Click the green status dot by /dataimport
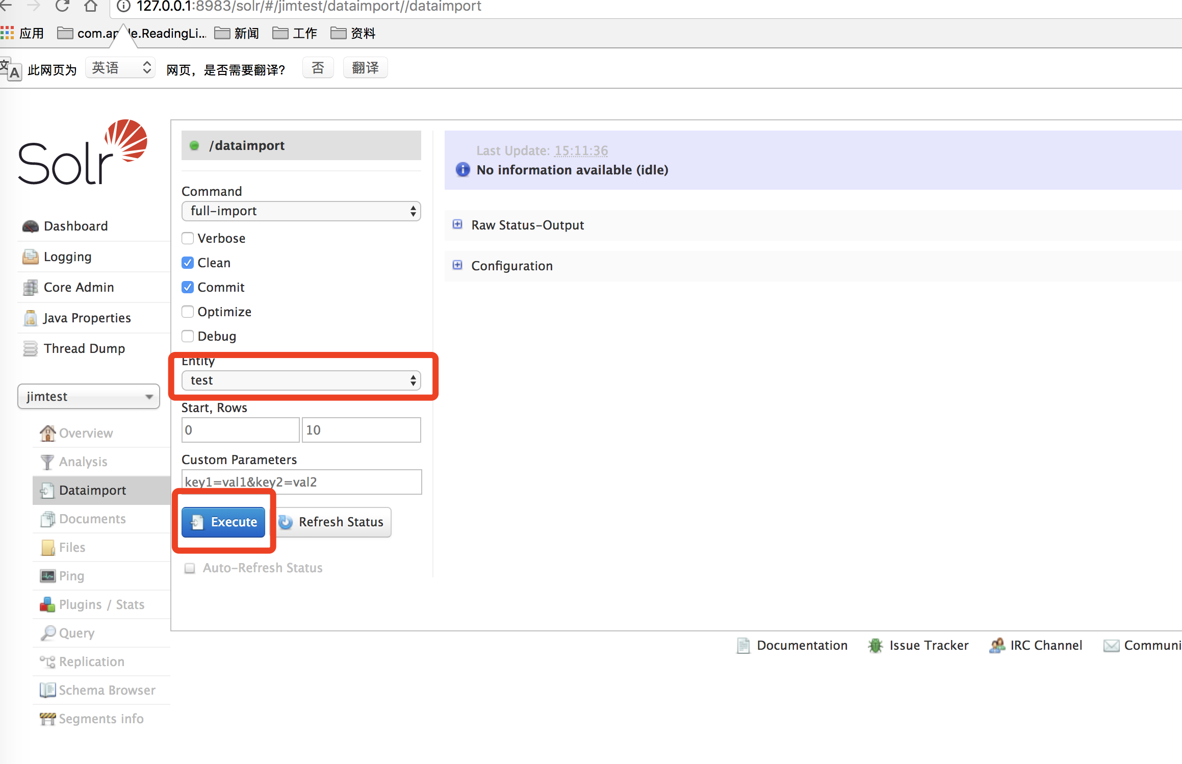This screenshot has height=764, width=1182. tap(194, 145)
